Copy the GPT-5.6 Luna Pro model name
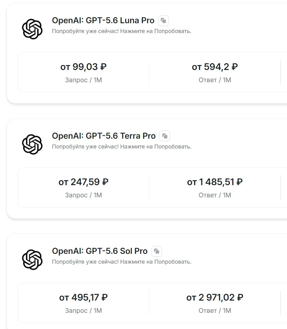This screenshot has width=287, height=329. 163,20
